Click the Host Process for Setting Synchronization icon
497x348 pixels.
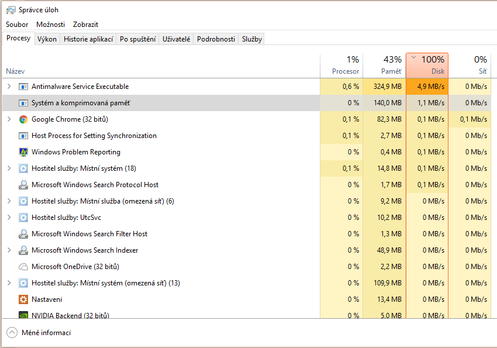coord(23,136)
